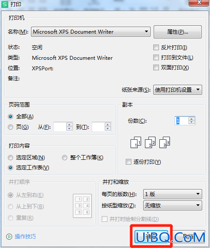Viewport: 210px width, 248px height.
Task: Decrease the number of copies
Action: (x=192, y=122)
